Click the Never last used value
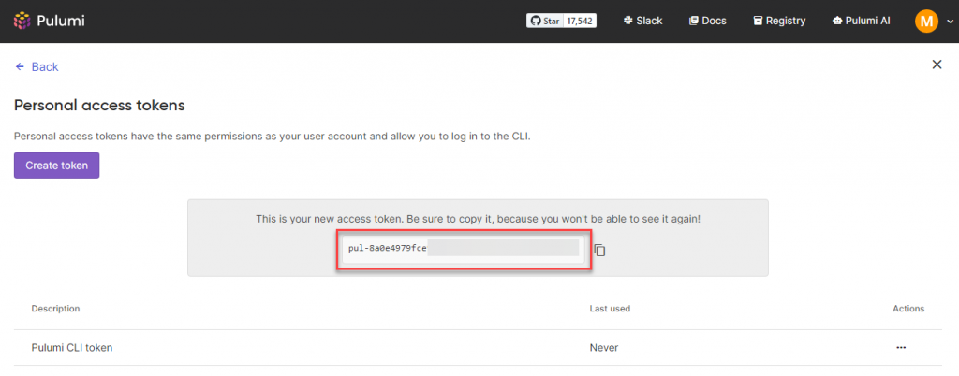Viewport: 959px width, 376px height. click(x=604, y=347)
